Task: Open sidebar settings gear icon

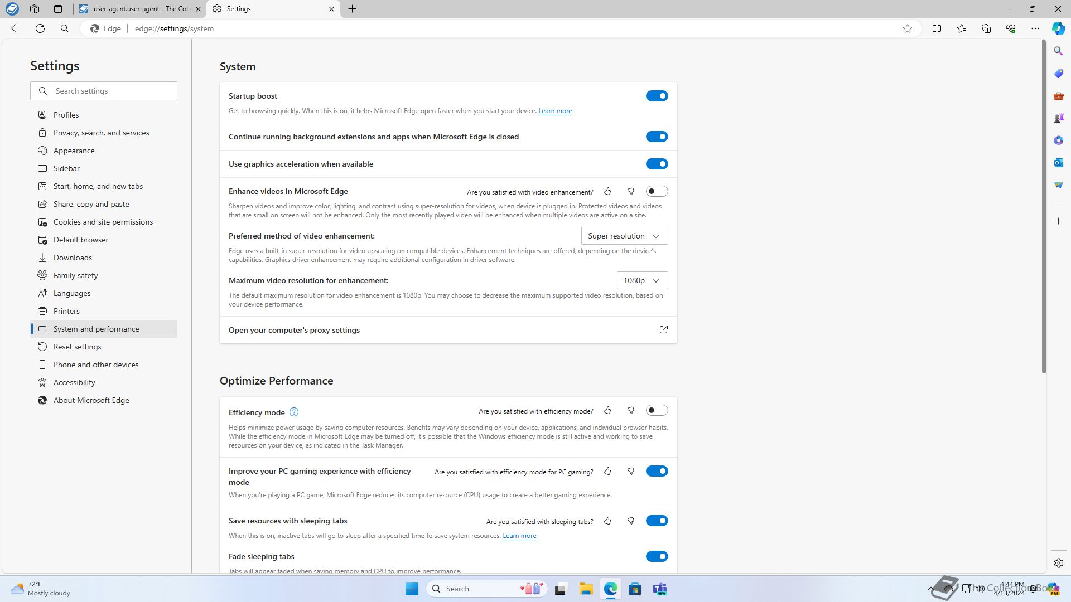Action: (x=1058, y=563)
